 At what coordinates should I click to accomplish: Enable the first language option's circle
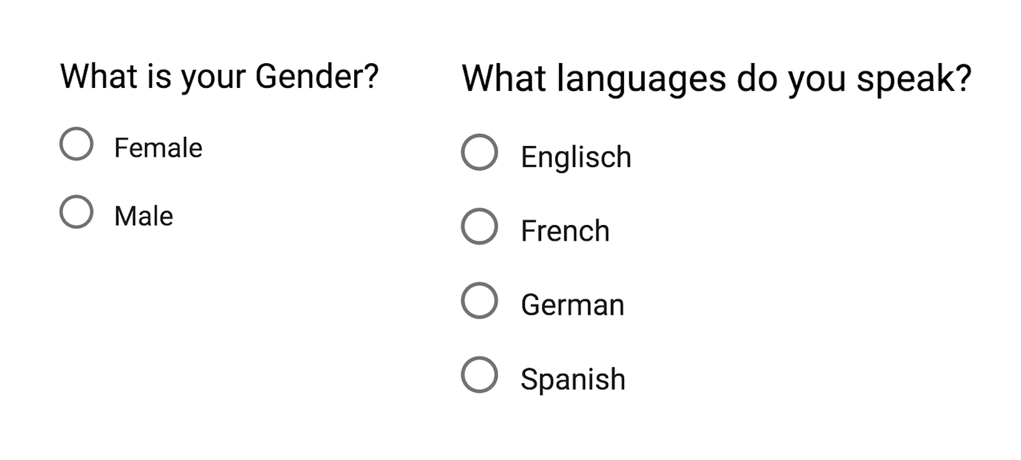tap(479, 152)
